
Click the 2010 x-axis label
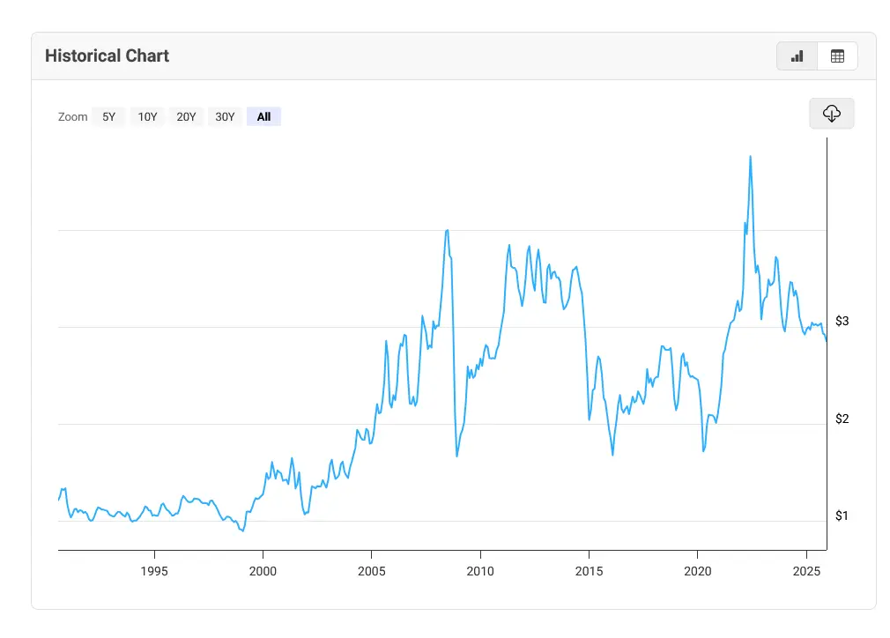click(479, 571)
